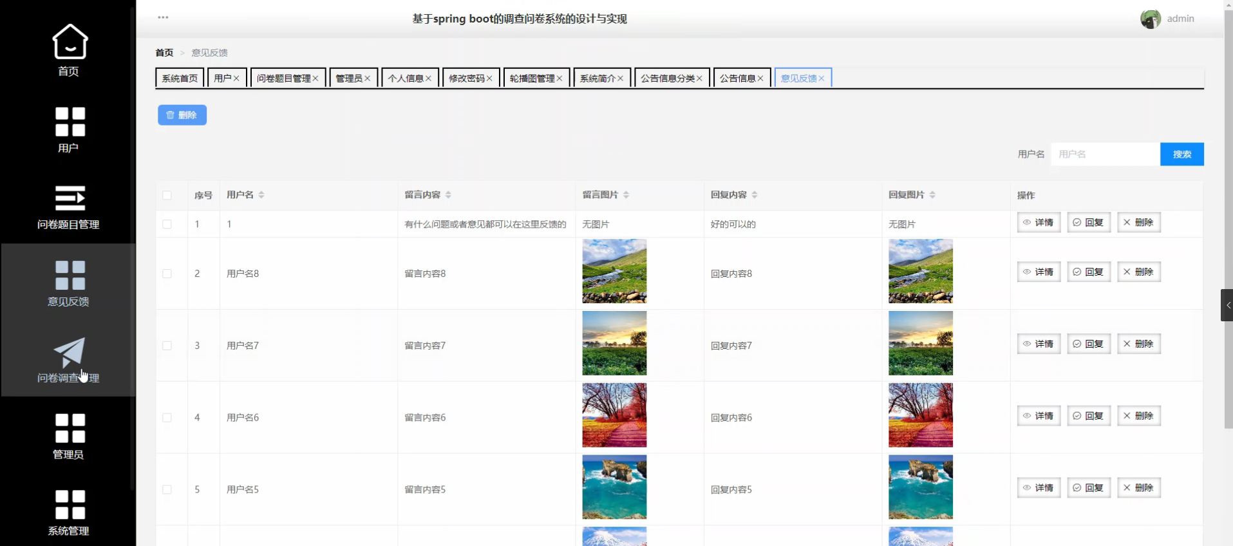
Task: Check the checkbox for 用户名5 row
Action: point(167,490)
